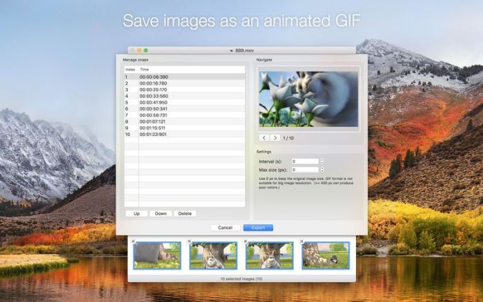Go to previous snap with left arrow
Viewport: 483px width, 302px height.
pyautogui.click(x=264, y=138)
